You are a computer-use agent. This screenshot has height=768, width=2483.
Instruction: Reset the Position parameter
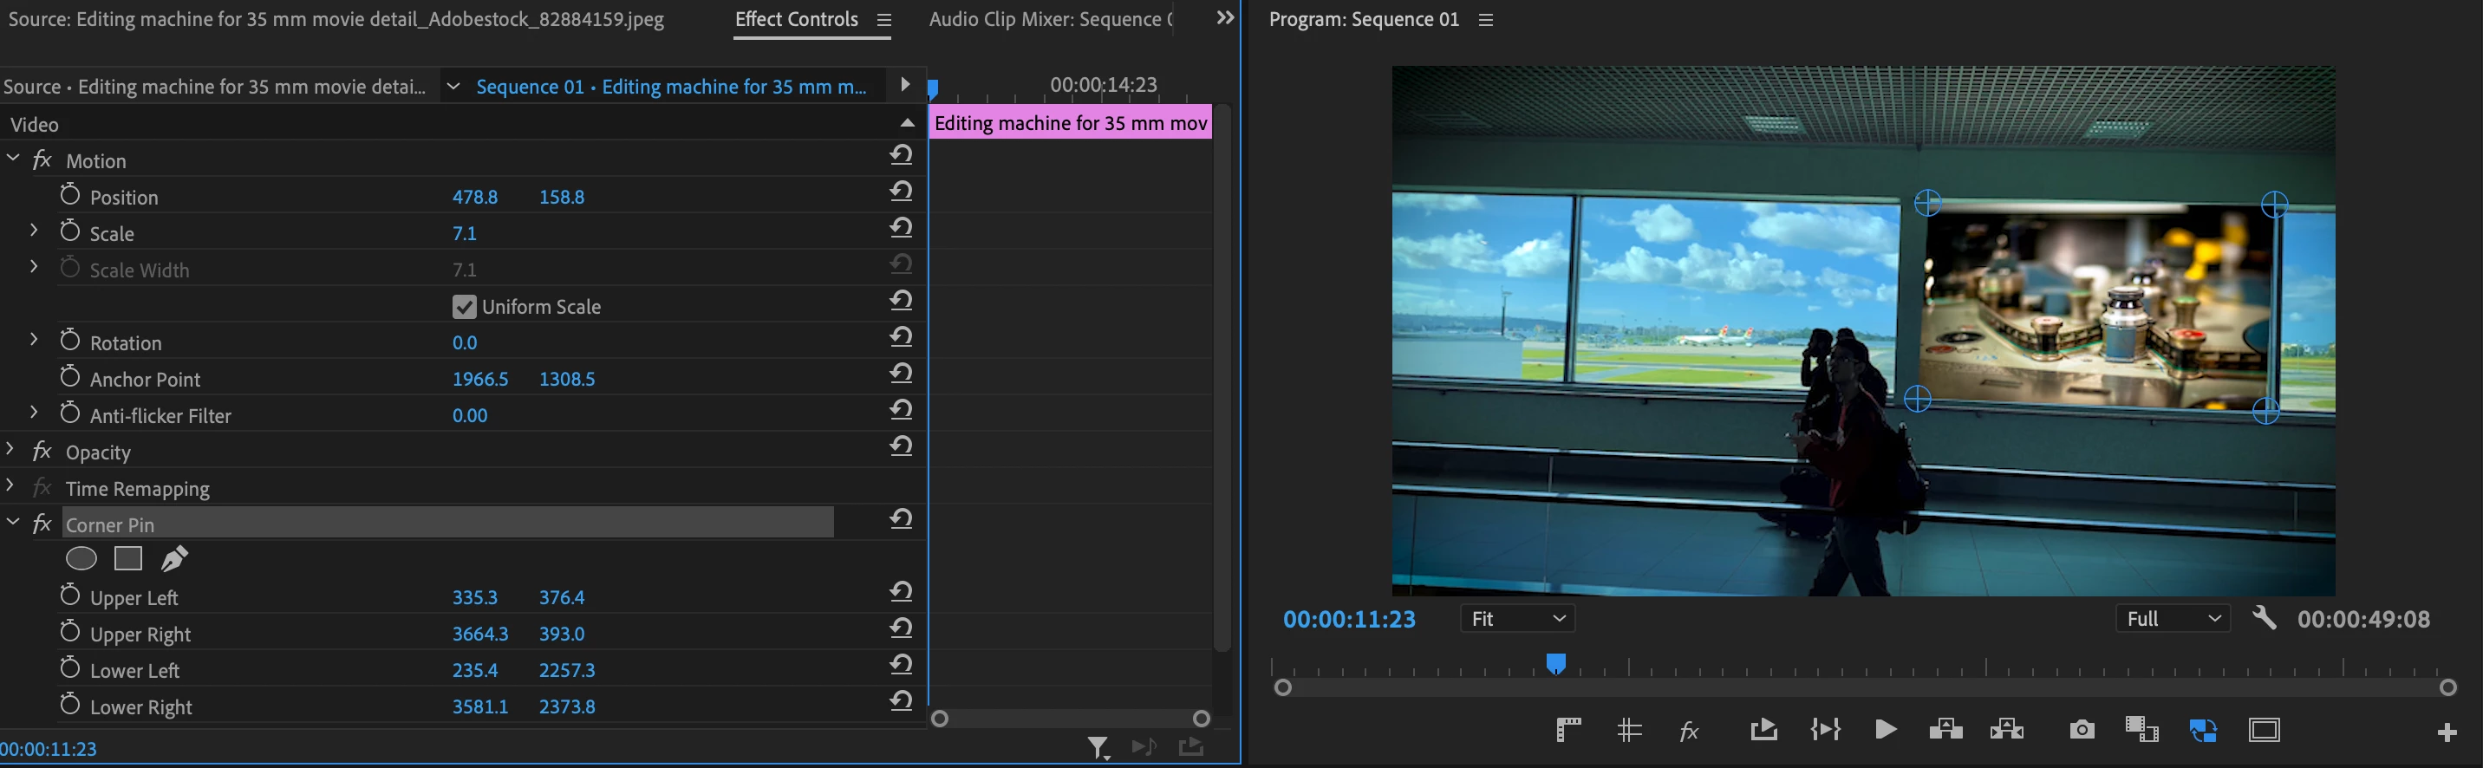(x=902, y=191)
